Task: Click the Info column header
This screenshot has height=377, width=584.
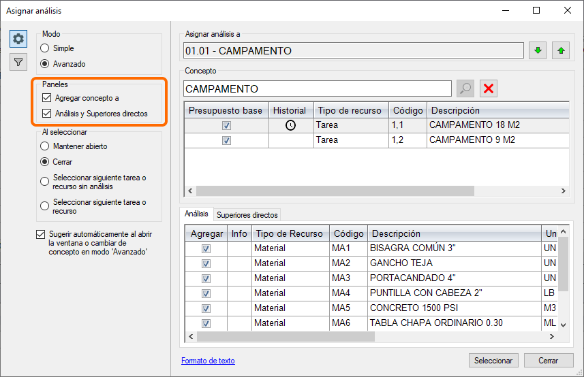Action: (x=239, y=233)
